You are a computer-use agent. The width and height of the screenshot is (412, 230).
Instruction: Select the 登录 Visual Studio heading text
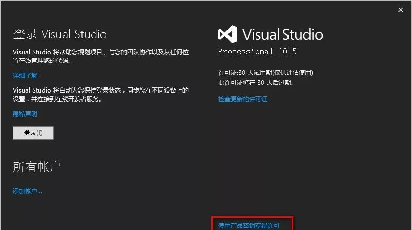click(x=59, y=34)
